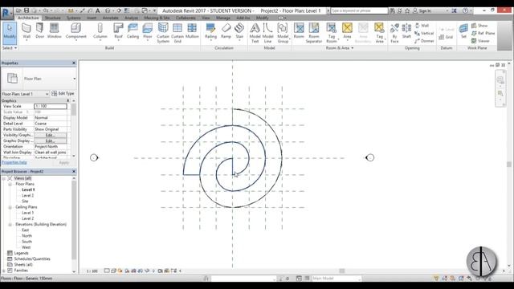Image resolution: width=514 pixels, height=289 pixels.
Task: Click the By Face opening tool
Action: pyautogui.click(x=394, y=33)
